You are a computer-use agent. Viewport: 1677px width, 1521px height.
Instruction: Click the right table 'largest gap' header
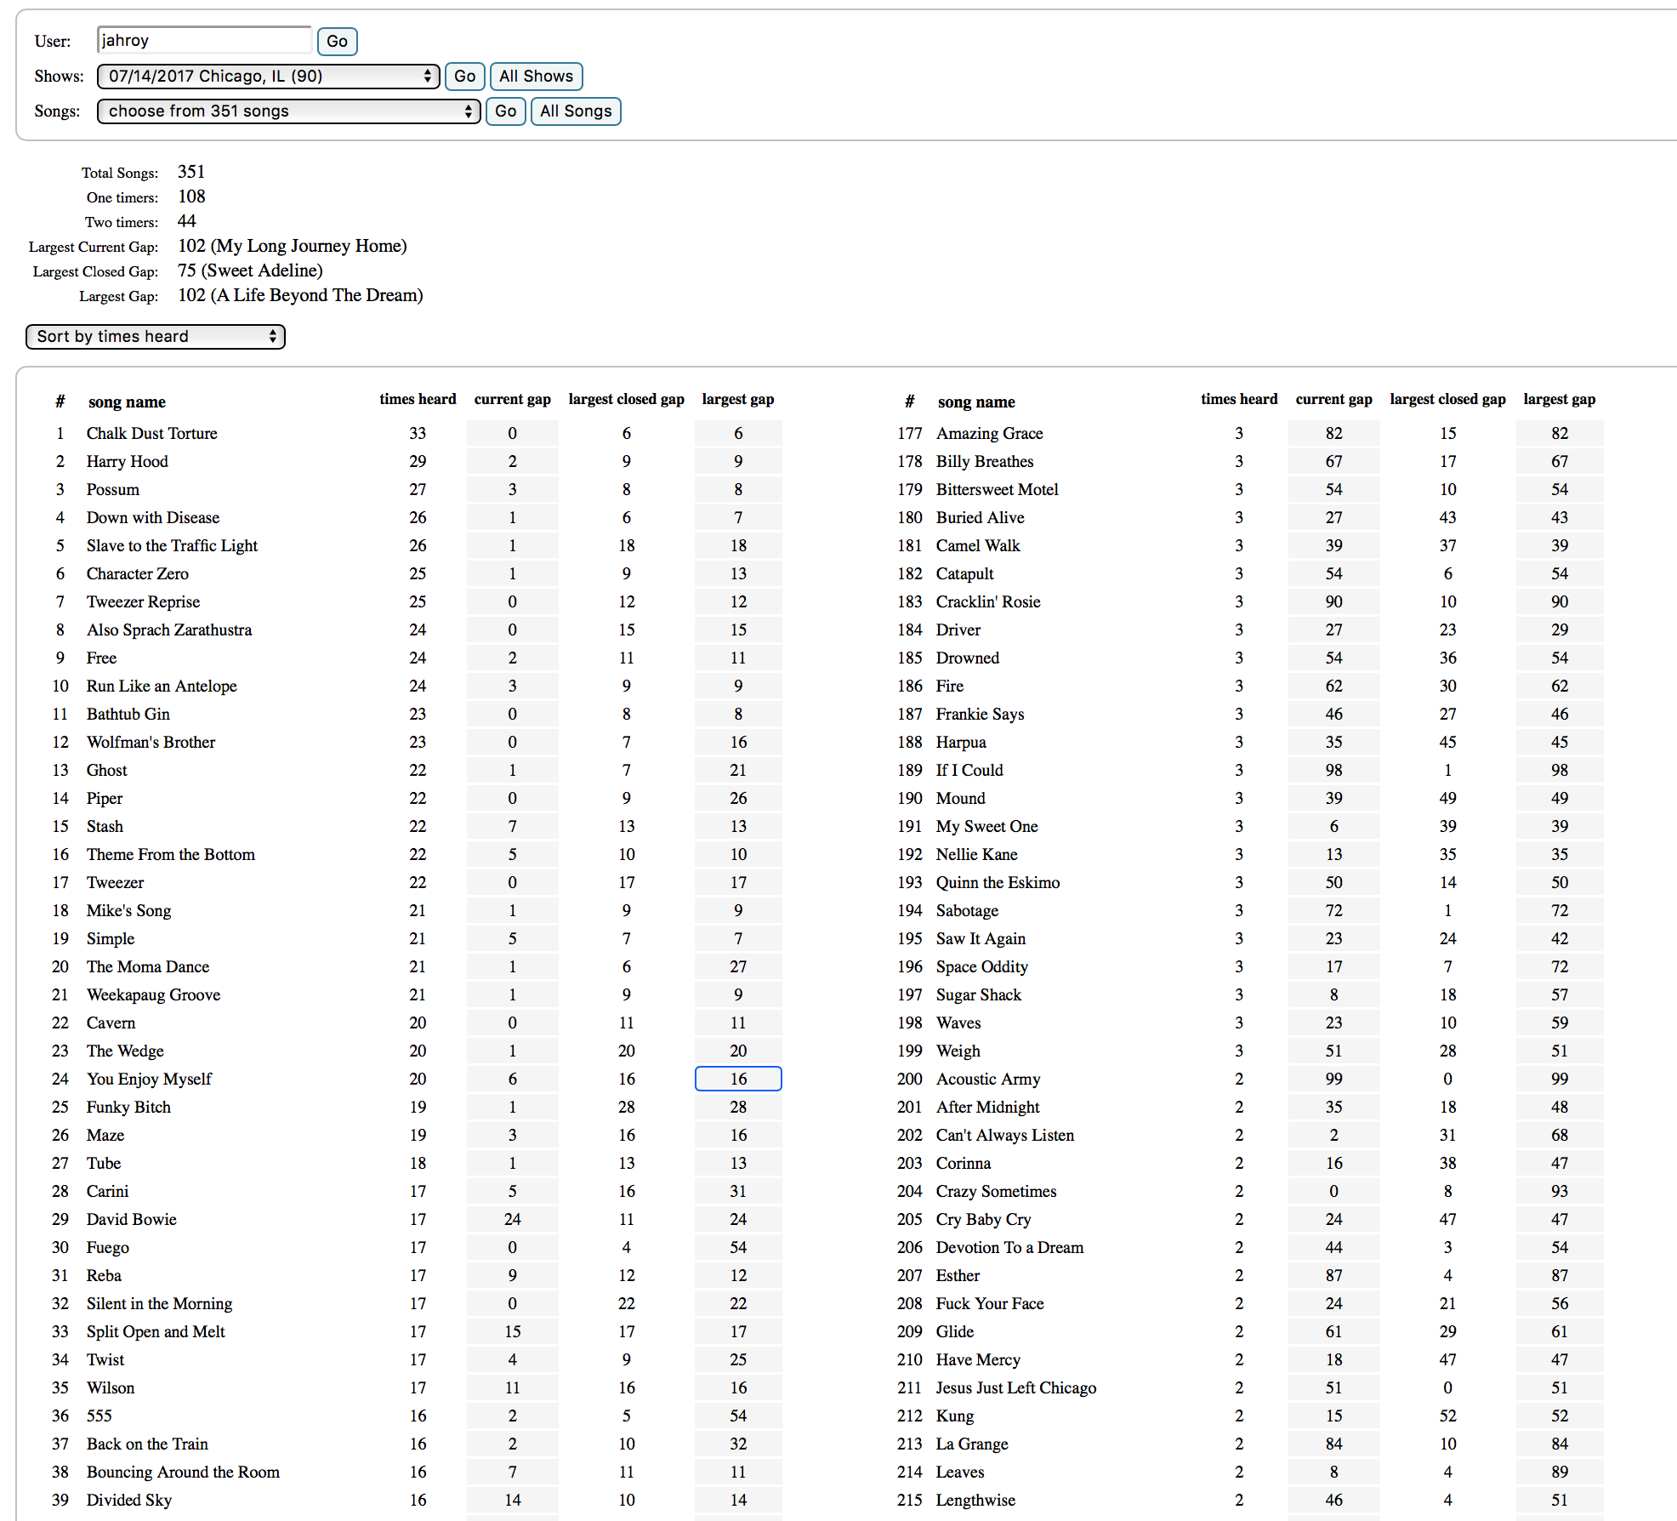pos(1559,399)
